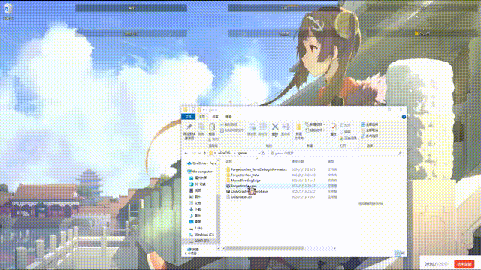Image resolution: width=481 pixels, height=270 pixels.
Task: Click the Refresh button by address bar
Action: click(x=264, y=153)
